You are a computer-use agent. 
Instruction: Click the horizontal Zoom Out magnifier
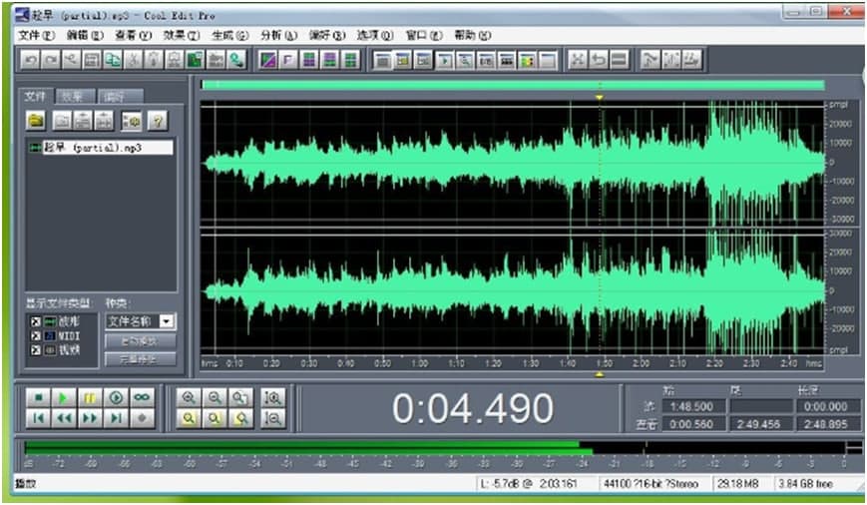pos(214,397)
